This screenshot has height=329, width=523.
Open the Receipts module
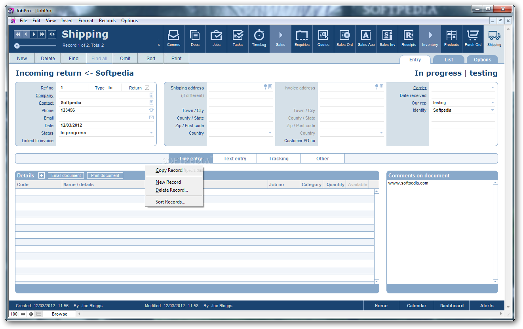409,39
